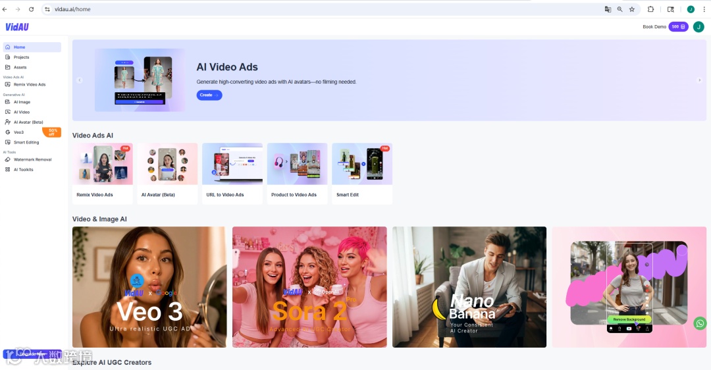Screen dimensions: 711x370
Task: Open the Nano Banana promo tile
Action: tap(469, 287)
